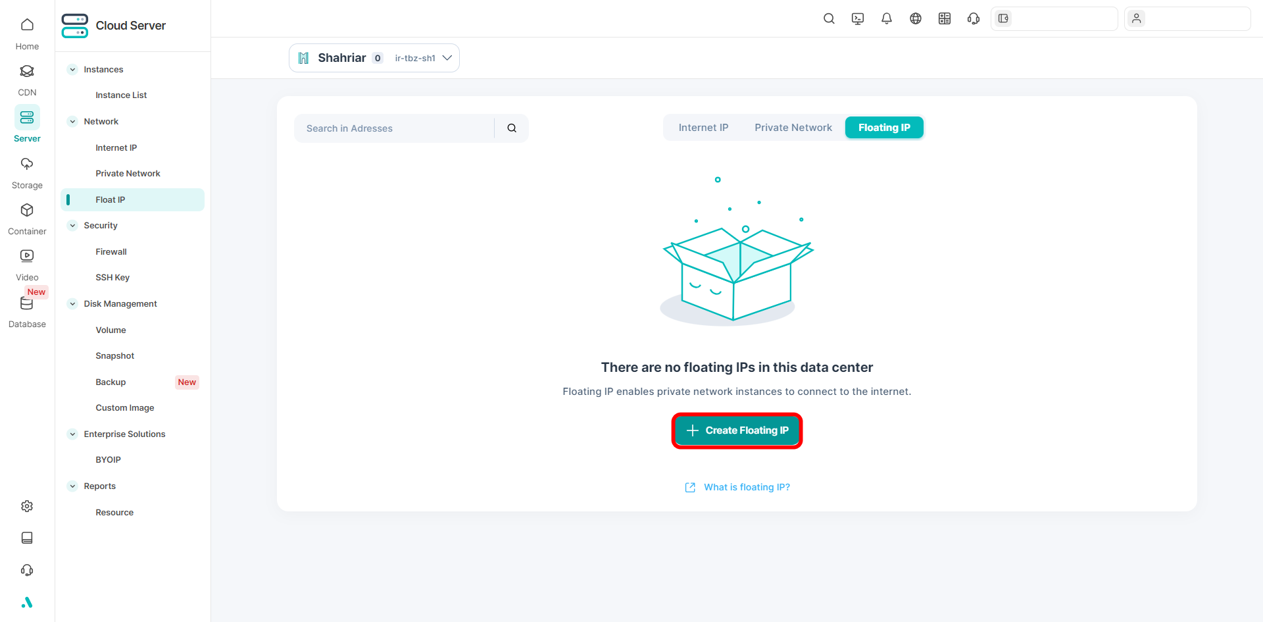
Task: Open Custom Image in sidebar
Action: (125, 408)
